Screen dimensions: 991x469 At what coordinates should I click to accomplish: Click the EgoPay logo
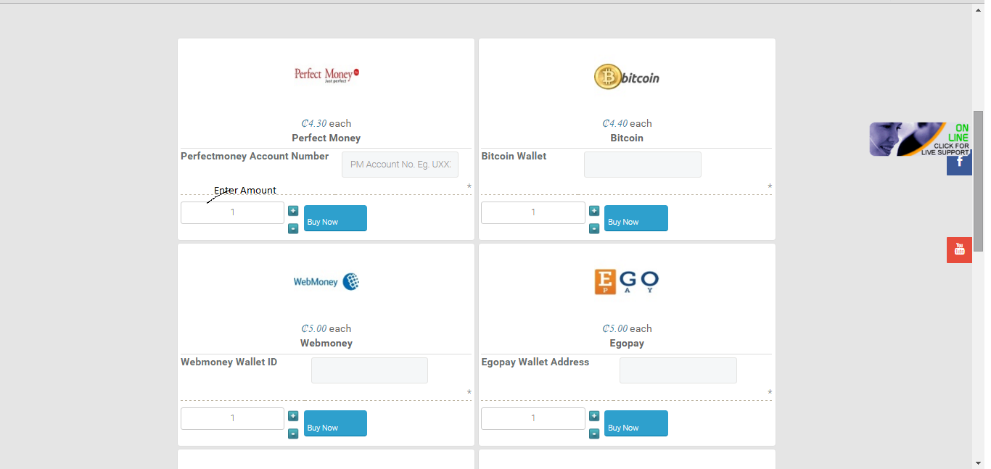click(627, 281)
